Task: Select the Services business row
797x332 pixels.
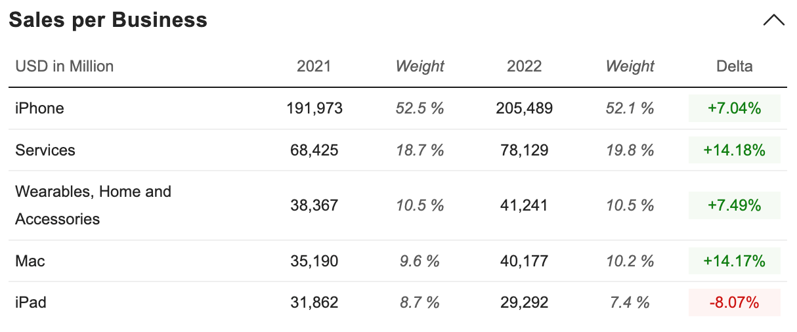Action: click(x=45, y=150)
